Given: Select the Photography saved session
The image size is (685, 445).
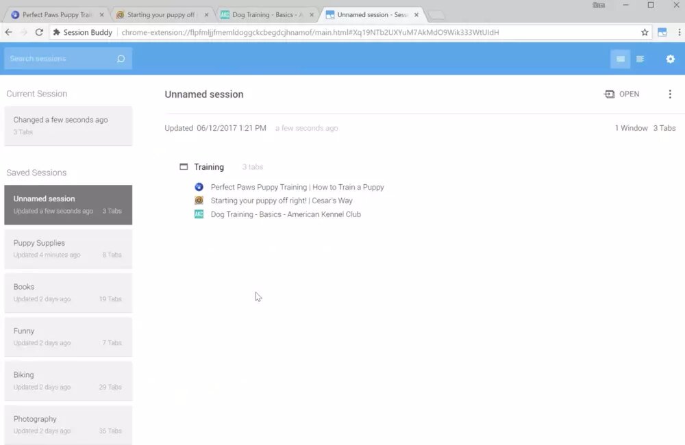Looking at the screenshot, I should [x=68, y=424].
